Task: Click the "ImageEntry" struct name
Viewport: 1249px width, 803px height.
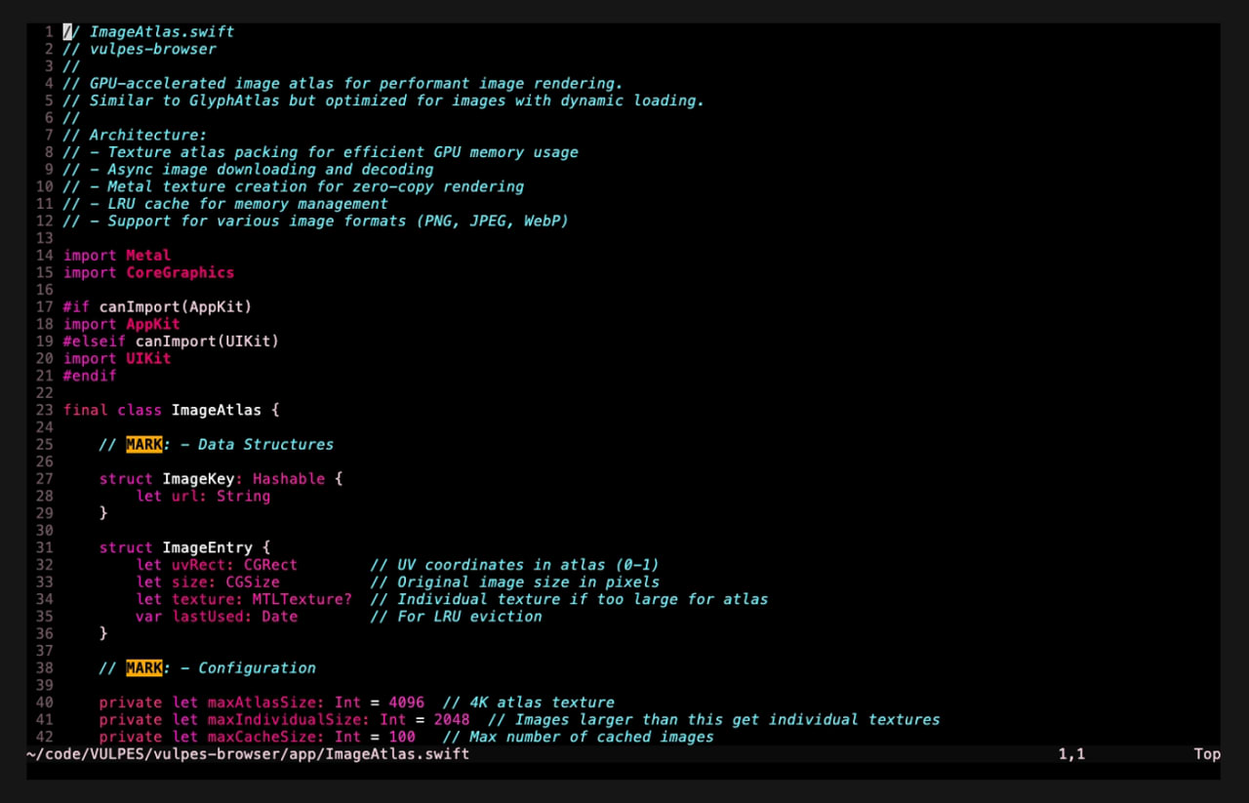Action: point(208,547)
